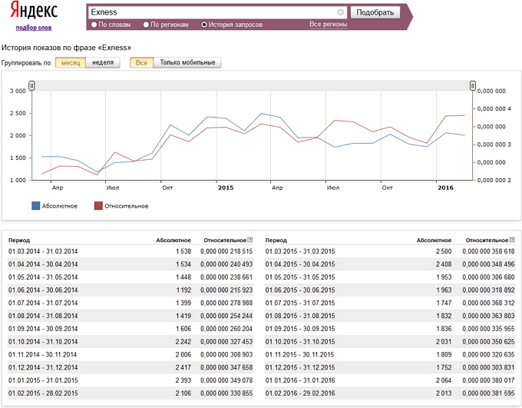Select row 01.01.2016 - 31.01.2016
The image size is (522, 408).
tap(390, 380)
